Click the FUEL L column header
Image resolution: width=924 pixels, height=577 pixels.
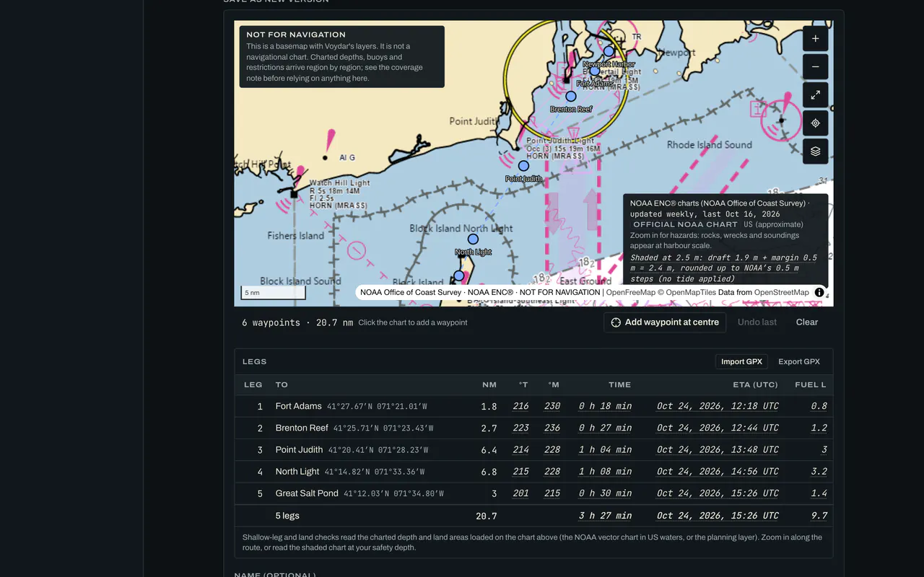(x=811, y=385)
